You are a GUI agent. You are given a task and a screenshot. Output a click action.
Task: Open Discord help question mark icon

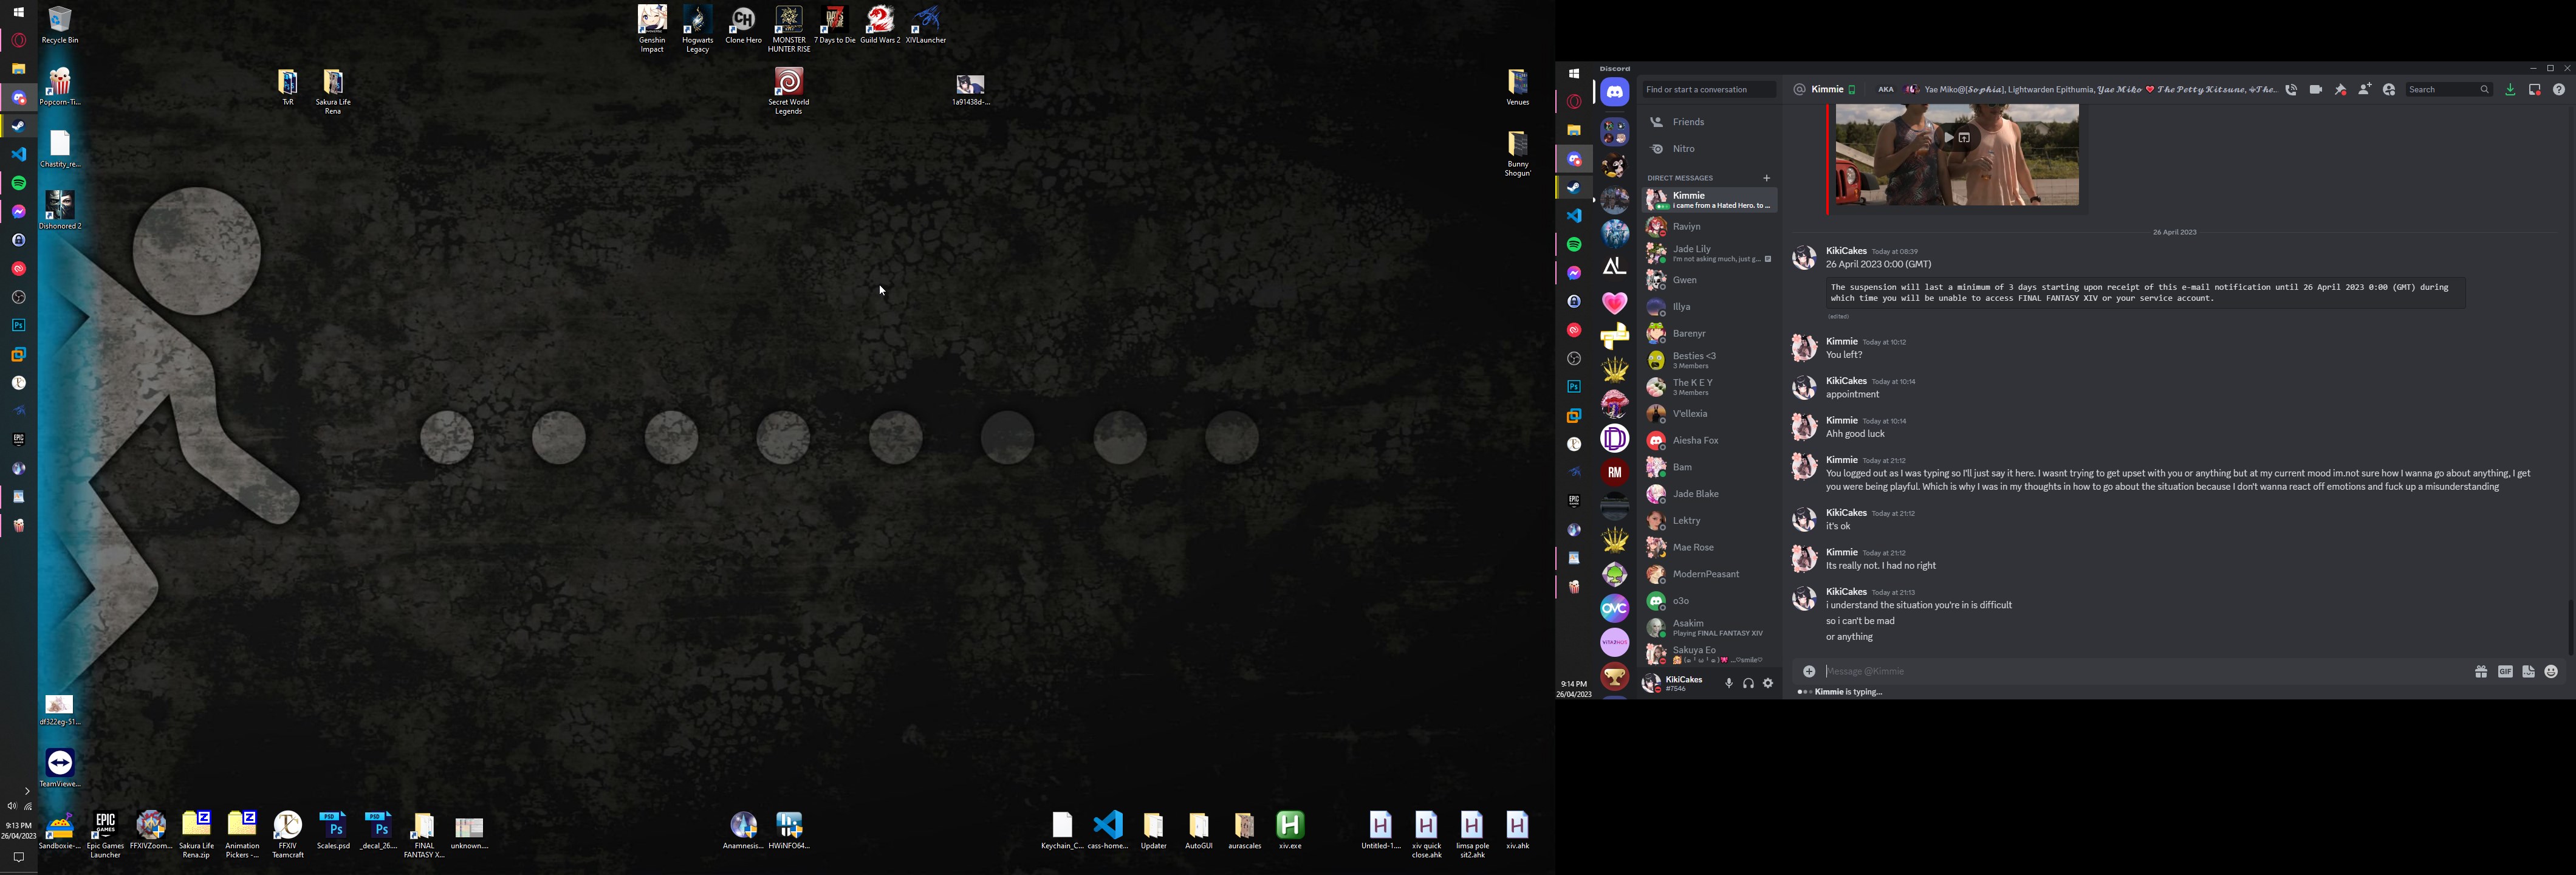click(x=2559, y=90)
